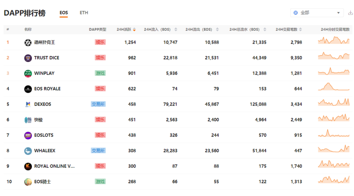
Task: Open the WINPLAY name link
Action: tap(44, 73)
